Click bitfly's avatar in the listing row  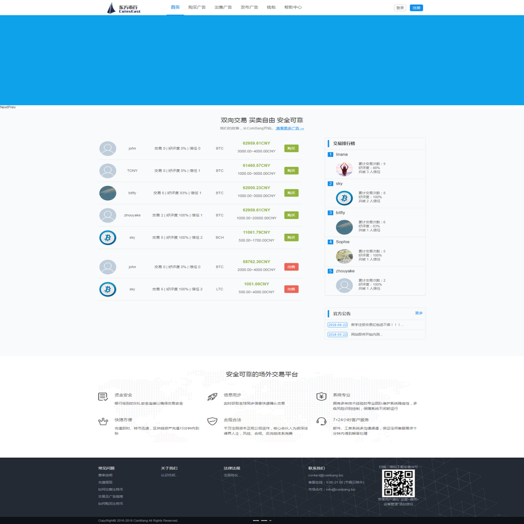(x=108, y=193)
